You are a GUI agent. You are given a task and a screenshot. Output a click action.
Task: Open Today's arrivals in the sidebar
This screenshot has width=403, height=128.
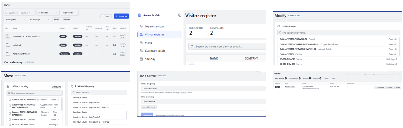click(x=159, y=27)
